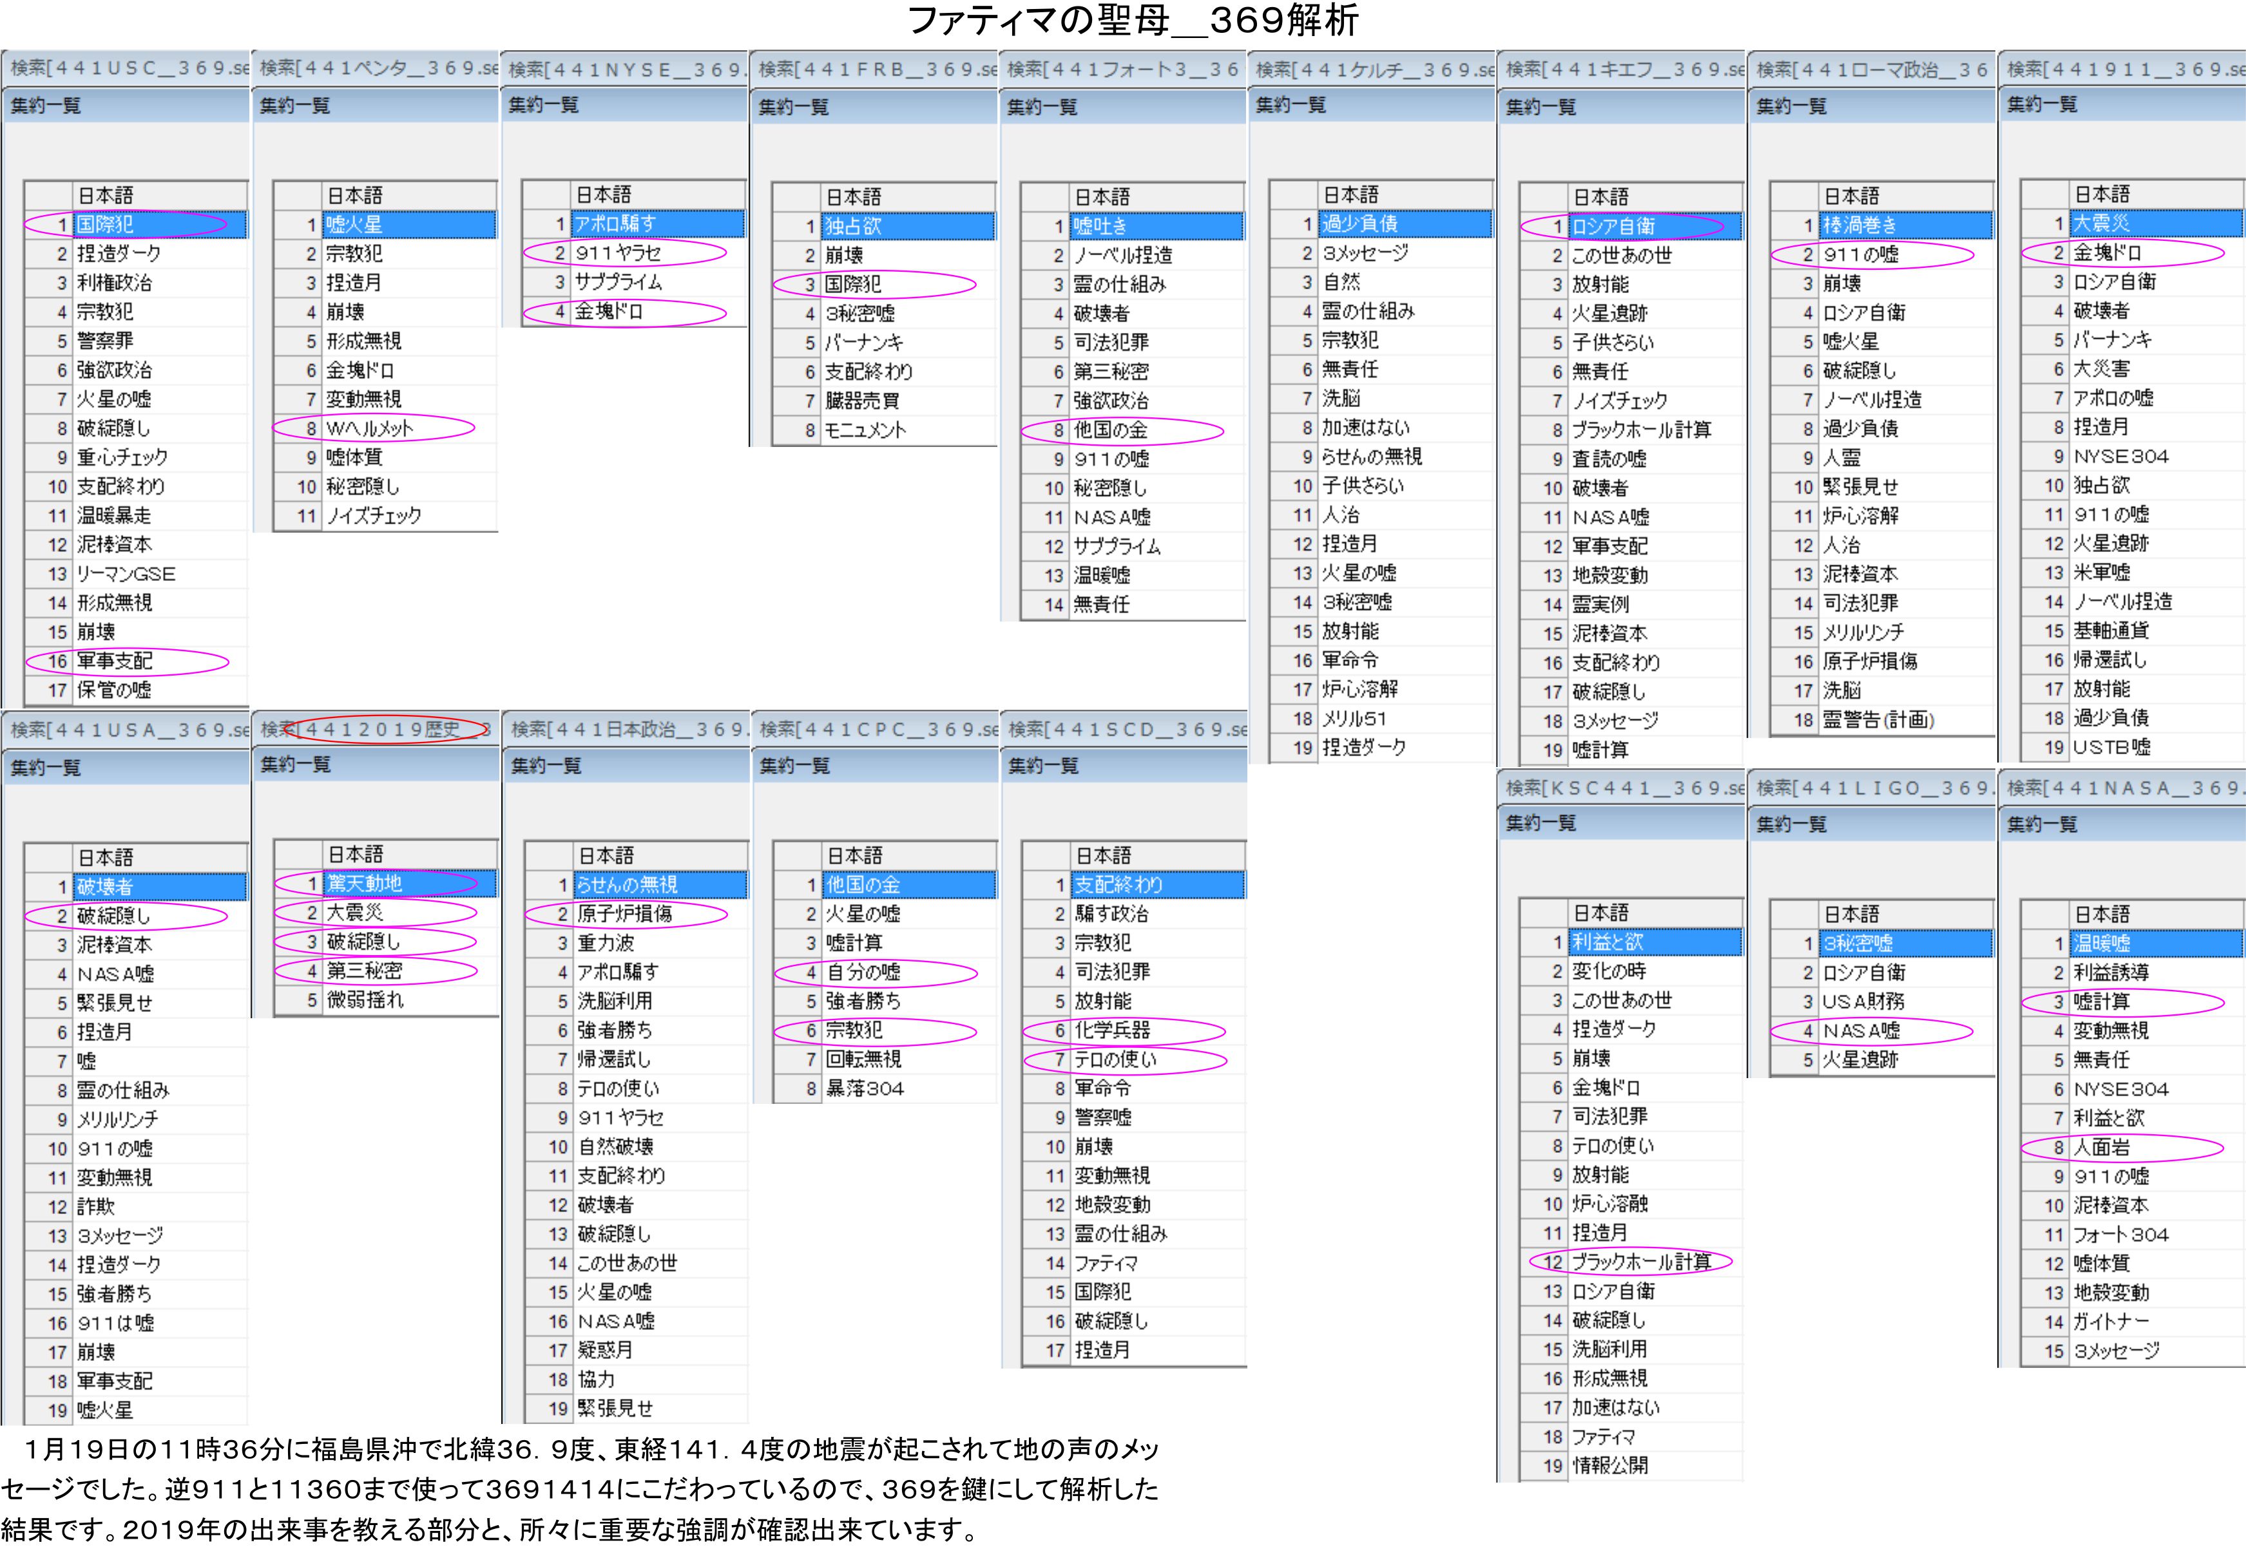
Task: Click USTB嘘 entry in 441911 list
Action: pyautogui.click(x=2112, y=747)
